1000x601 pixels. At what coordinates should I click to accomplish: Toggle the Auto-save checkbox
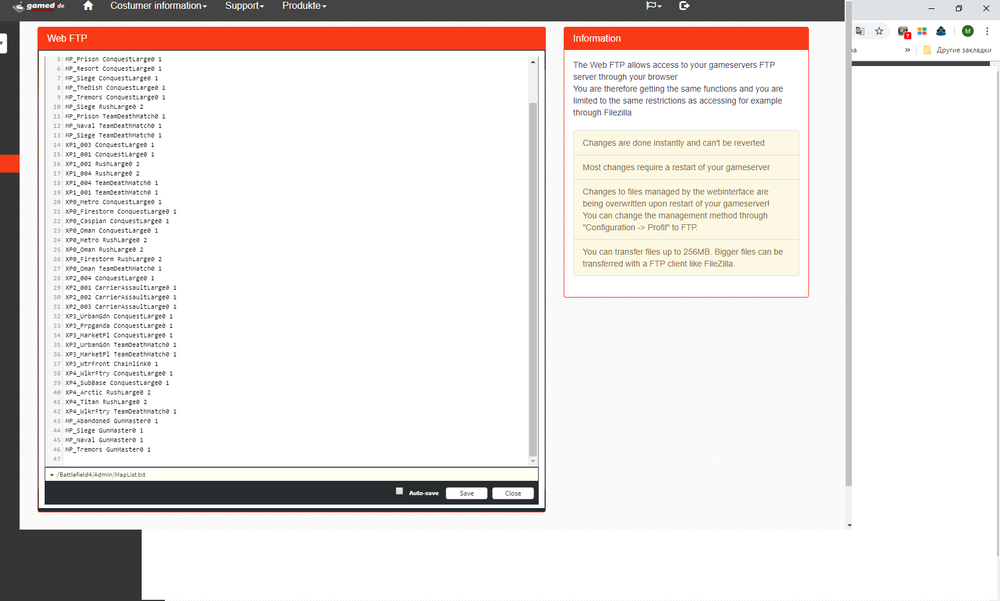click(x=399, y=491)
